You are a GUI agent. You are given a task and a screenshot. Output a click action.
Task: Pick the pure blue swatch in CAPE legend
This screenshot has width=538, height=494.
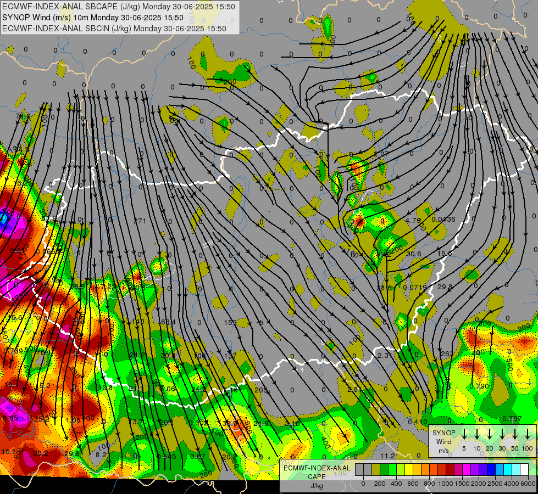[491, 470]
